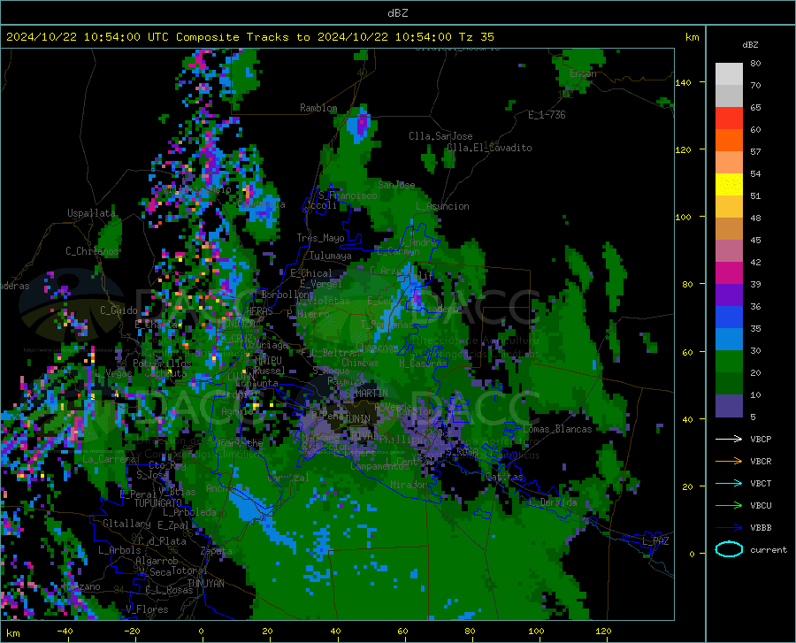Click the blue VBBB arrow in legend
The height and width of the screenshot is (643, 796).
point(729,528)
